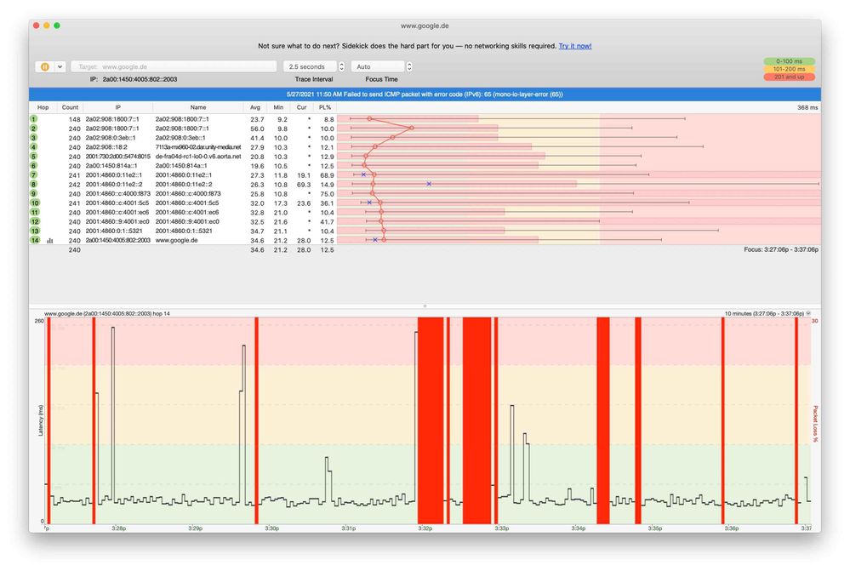Click the 3:32p packet loss bar in timeline

(x=431, y=420)
